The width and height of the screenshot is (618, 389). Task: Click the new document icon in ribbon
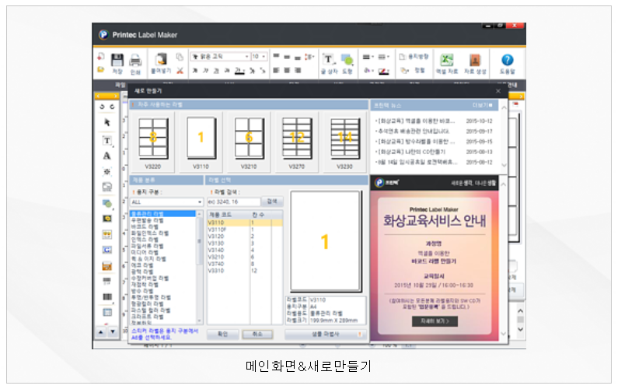(101, 57)
